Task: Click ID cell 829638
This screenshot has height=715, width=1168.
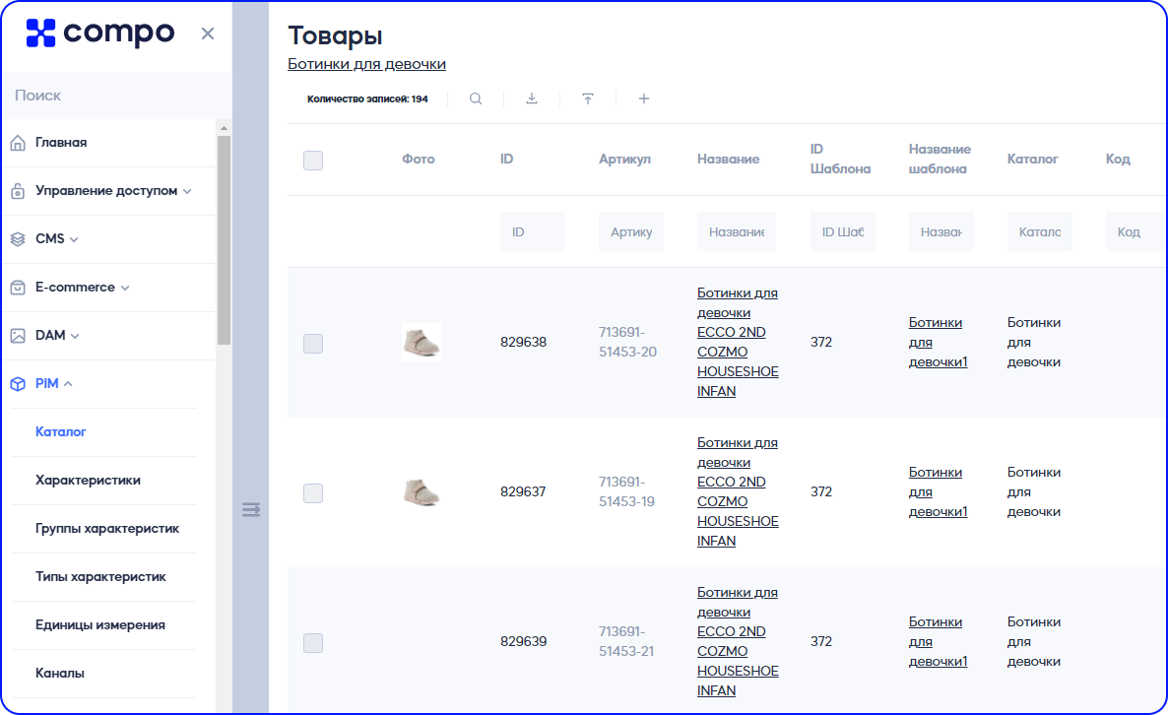Action: [x=523, y=342]
